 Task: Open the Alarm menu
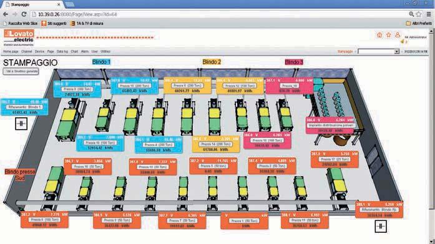click(85, 52)
